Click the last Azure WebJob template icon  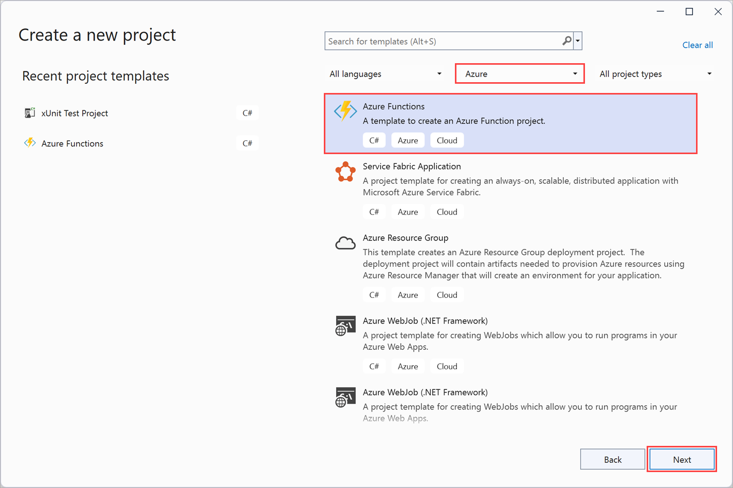(345, 397)
